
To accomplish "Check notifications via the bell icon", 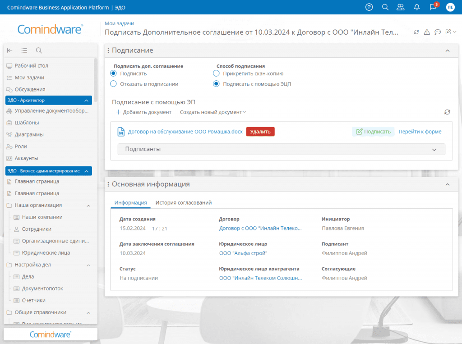I will 416,7.
